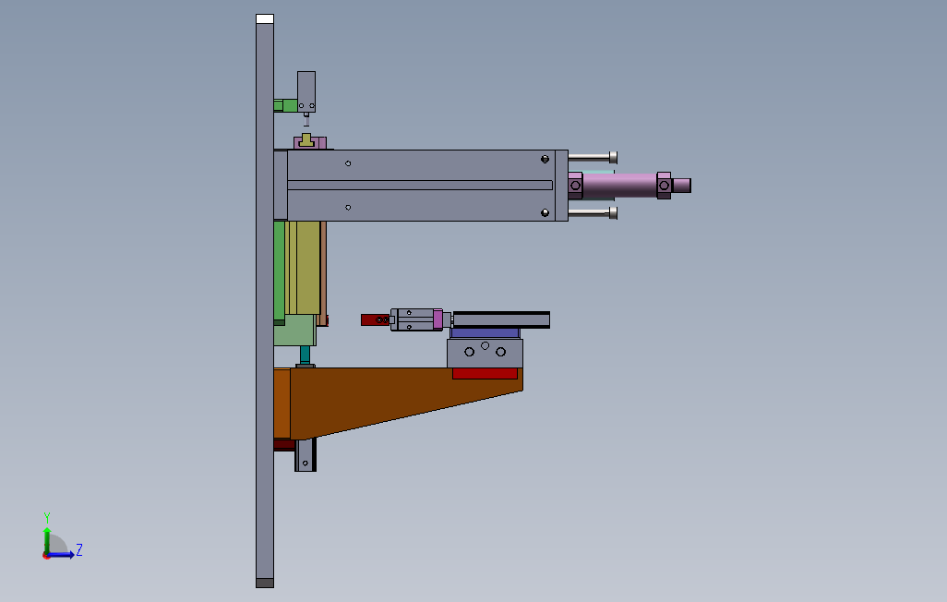Pick the cylinder's right end rod cap
947x602 pixels.
[682, 186]
